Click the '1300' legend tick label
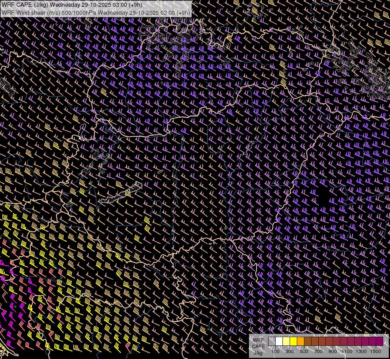Image resolution: width=390 pixels, height=359 pixels. point(361,351)
